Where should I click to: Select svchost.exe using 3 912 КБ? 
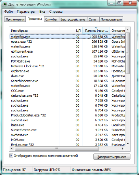coord(67,135)
